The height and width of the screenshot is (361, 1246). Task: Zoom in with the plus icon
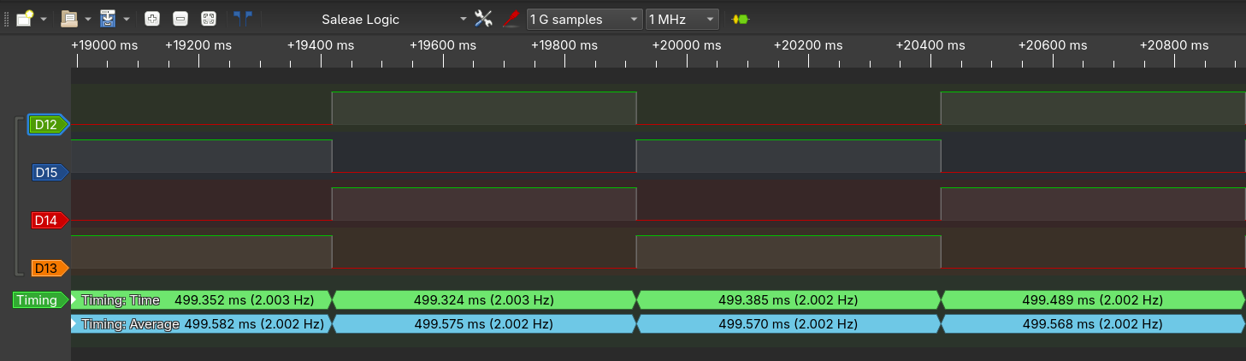152,18
